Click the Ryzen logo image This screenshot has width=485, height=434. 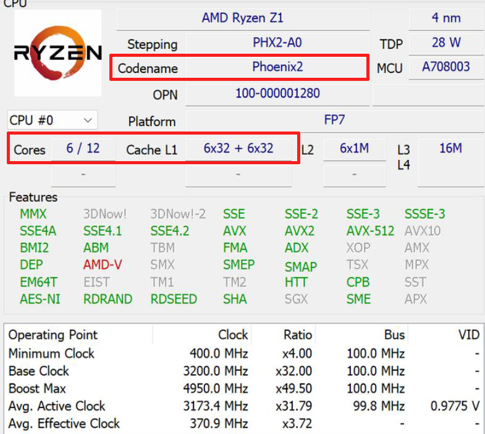click(58, 53)
